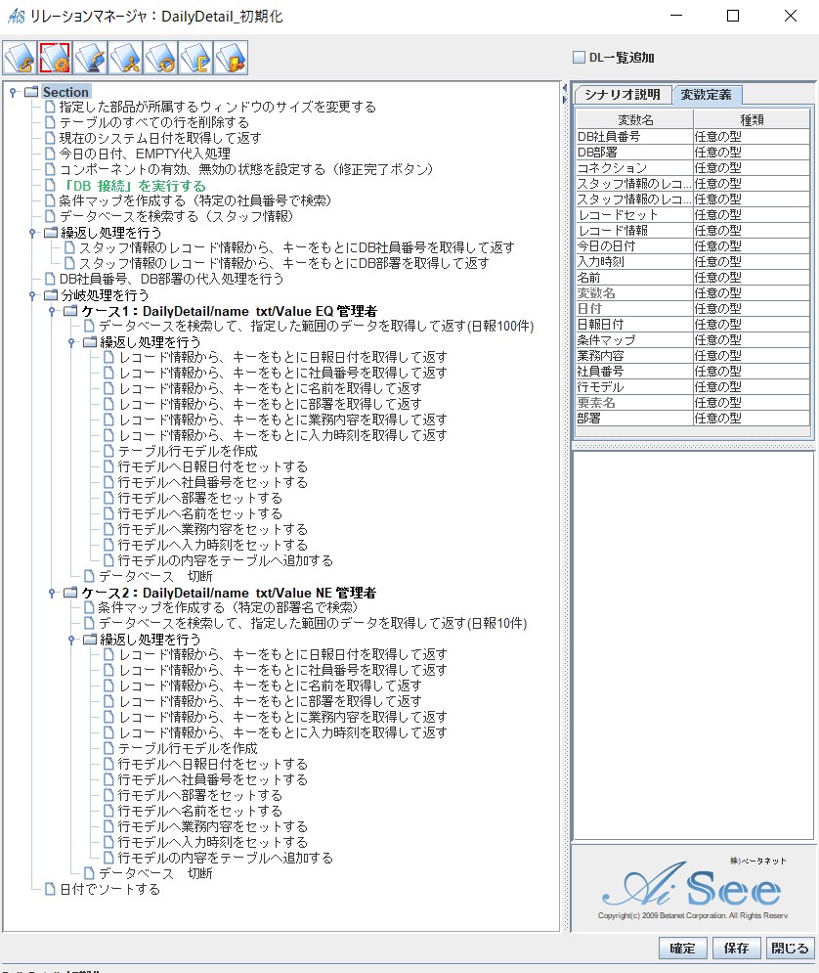Switch to the 変数定義 tab
Image resolution: width=819 pixels, height=973 pixels.
coord(707,94)
